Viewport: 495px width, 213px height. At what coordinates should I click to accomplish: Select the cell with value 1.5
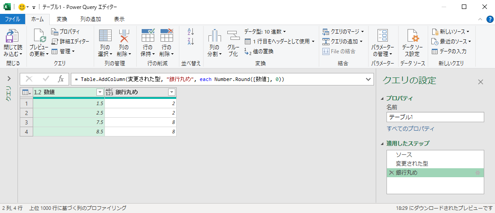[x=69, y=103]
